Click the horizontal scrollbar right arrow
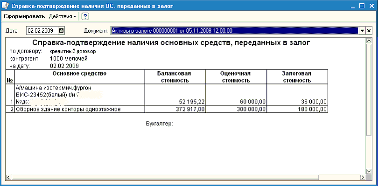The width and height of the screenshot is (378, 186). coord(363,177)
